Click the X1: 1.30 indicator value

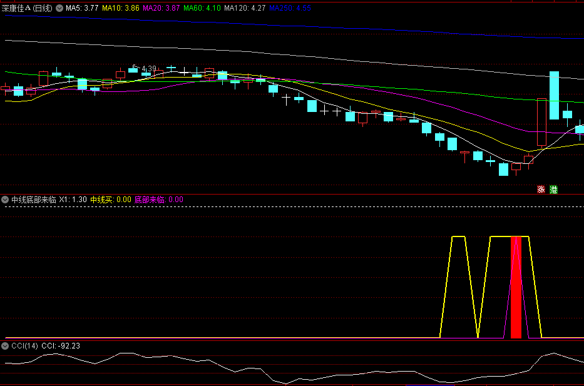click(x=73, y=200)
